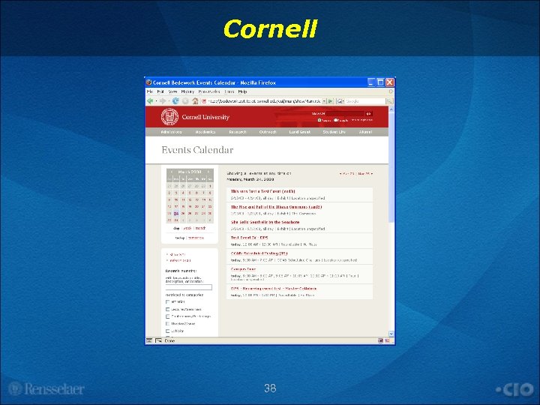Click the Firefox icon in title bar
Screen dimensions: 540x405
point(148,82)
